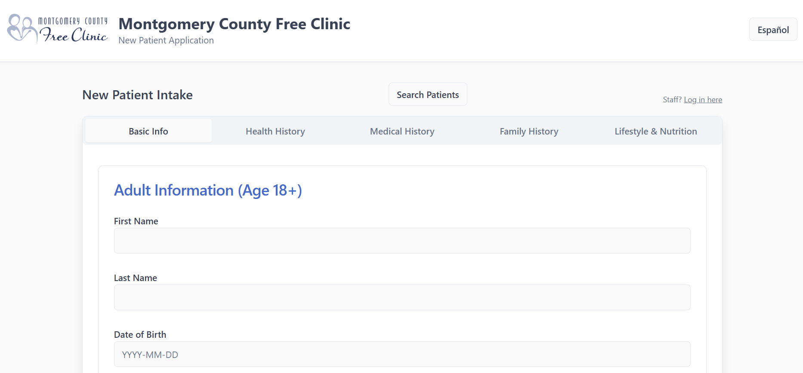Click the 'New Patient Intake' heading

point(137,95)
